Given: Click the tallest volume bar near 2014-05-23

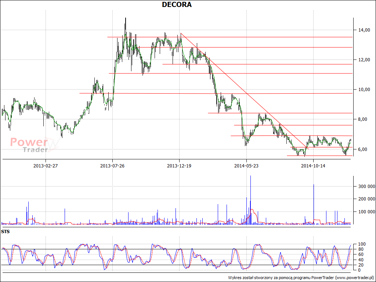Looking at the screenshot, I should [250, 200].
